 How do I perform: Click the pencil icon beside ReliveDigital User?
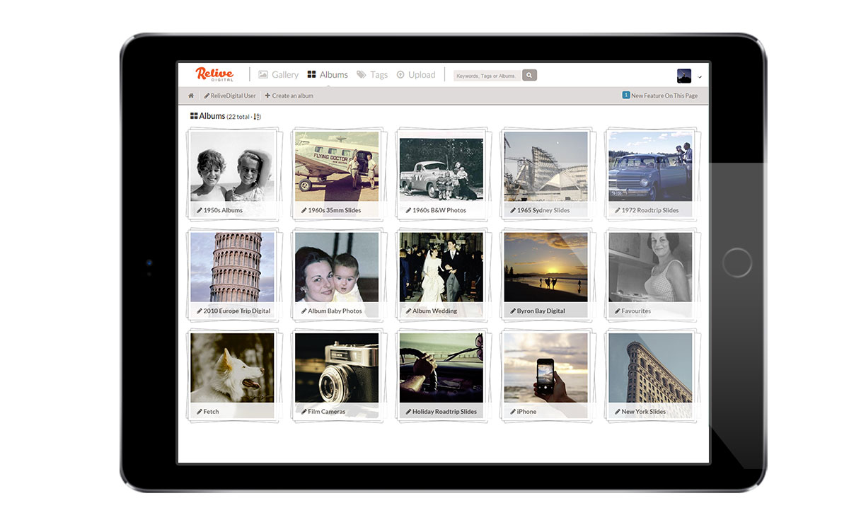pyautogui.click(x=205, y=95)
